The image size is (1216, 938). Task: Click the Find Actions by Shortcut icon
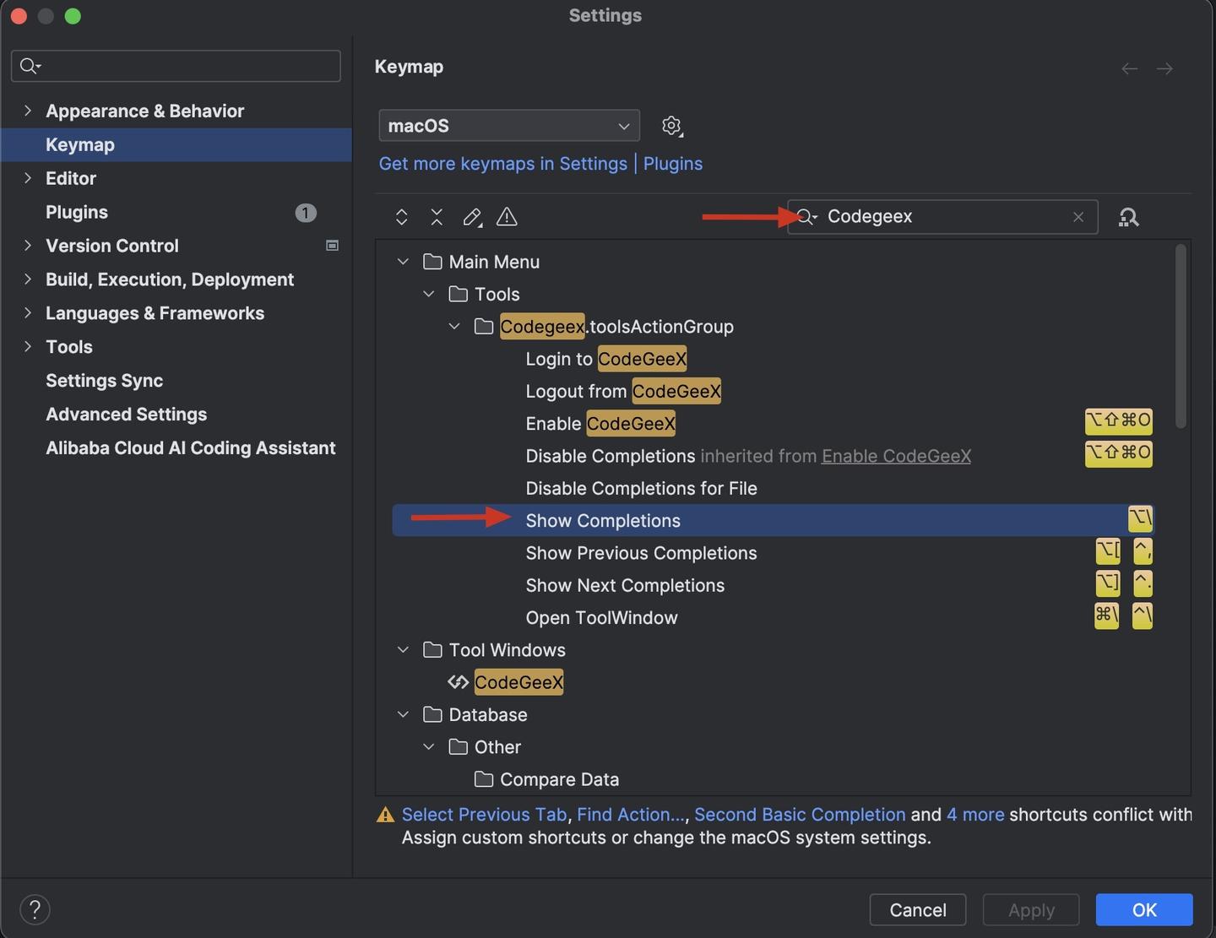click(1128, 217)
